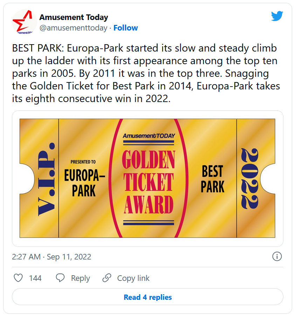Click the 144 likes count

point(35,278)
